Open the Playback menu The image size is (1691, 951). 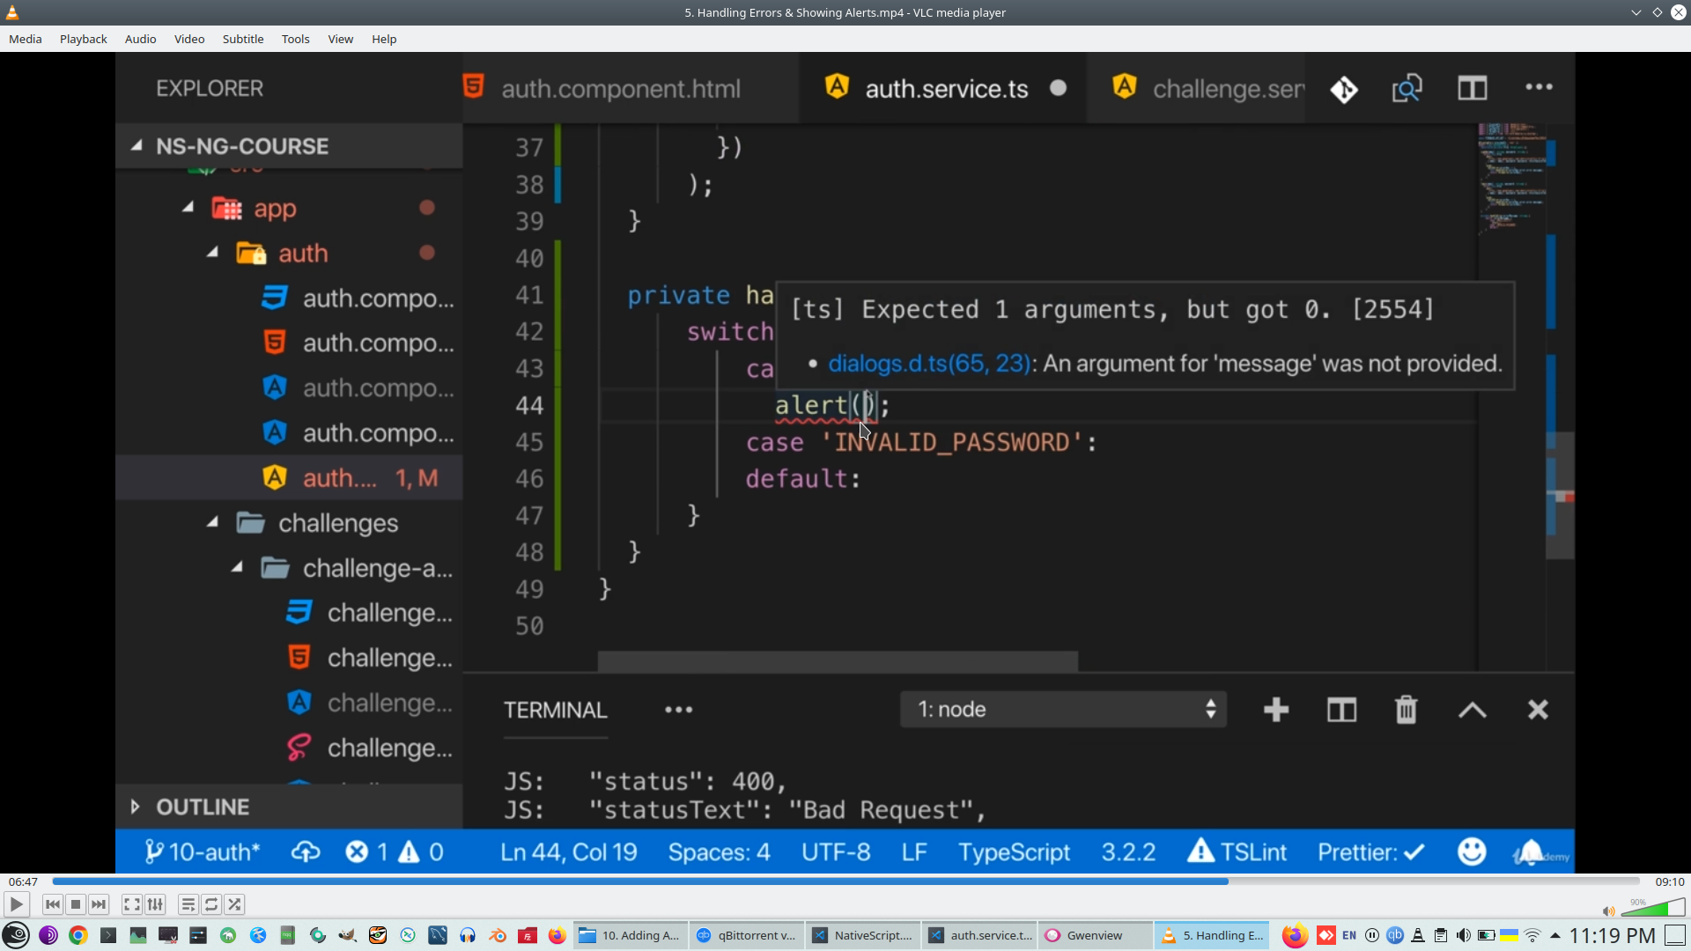point(83,39)
